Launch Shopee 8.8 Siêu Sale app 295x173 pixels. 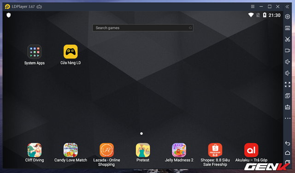tap(215, 150)
